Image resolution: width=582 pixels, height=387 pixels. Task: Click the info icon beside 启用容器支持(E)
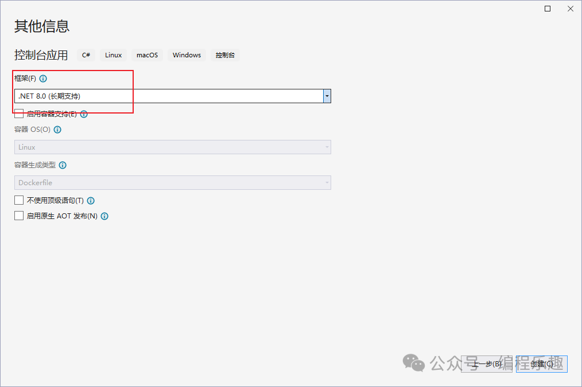[84, 114]
